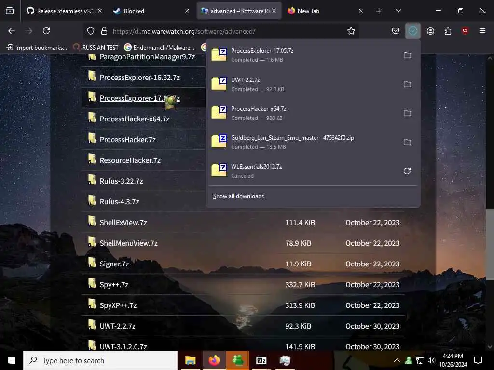Open the network tray icon

click(420, 360)
